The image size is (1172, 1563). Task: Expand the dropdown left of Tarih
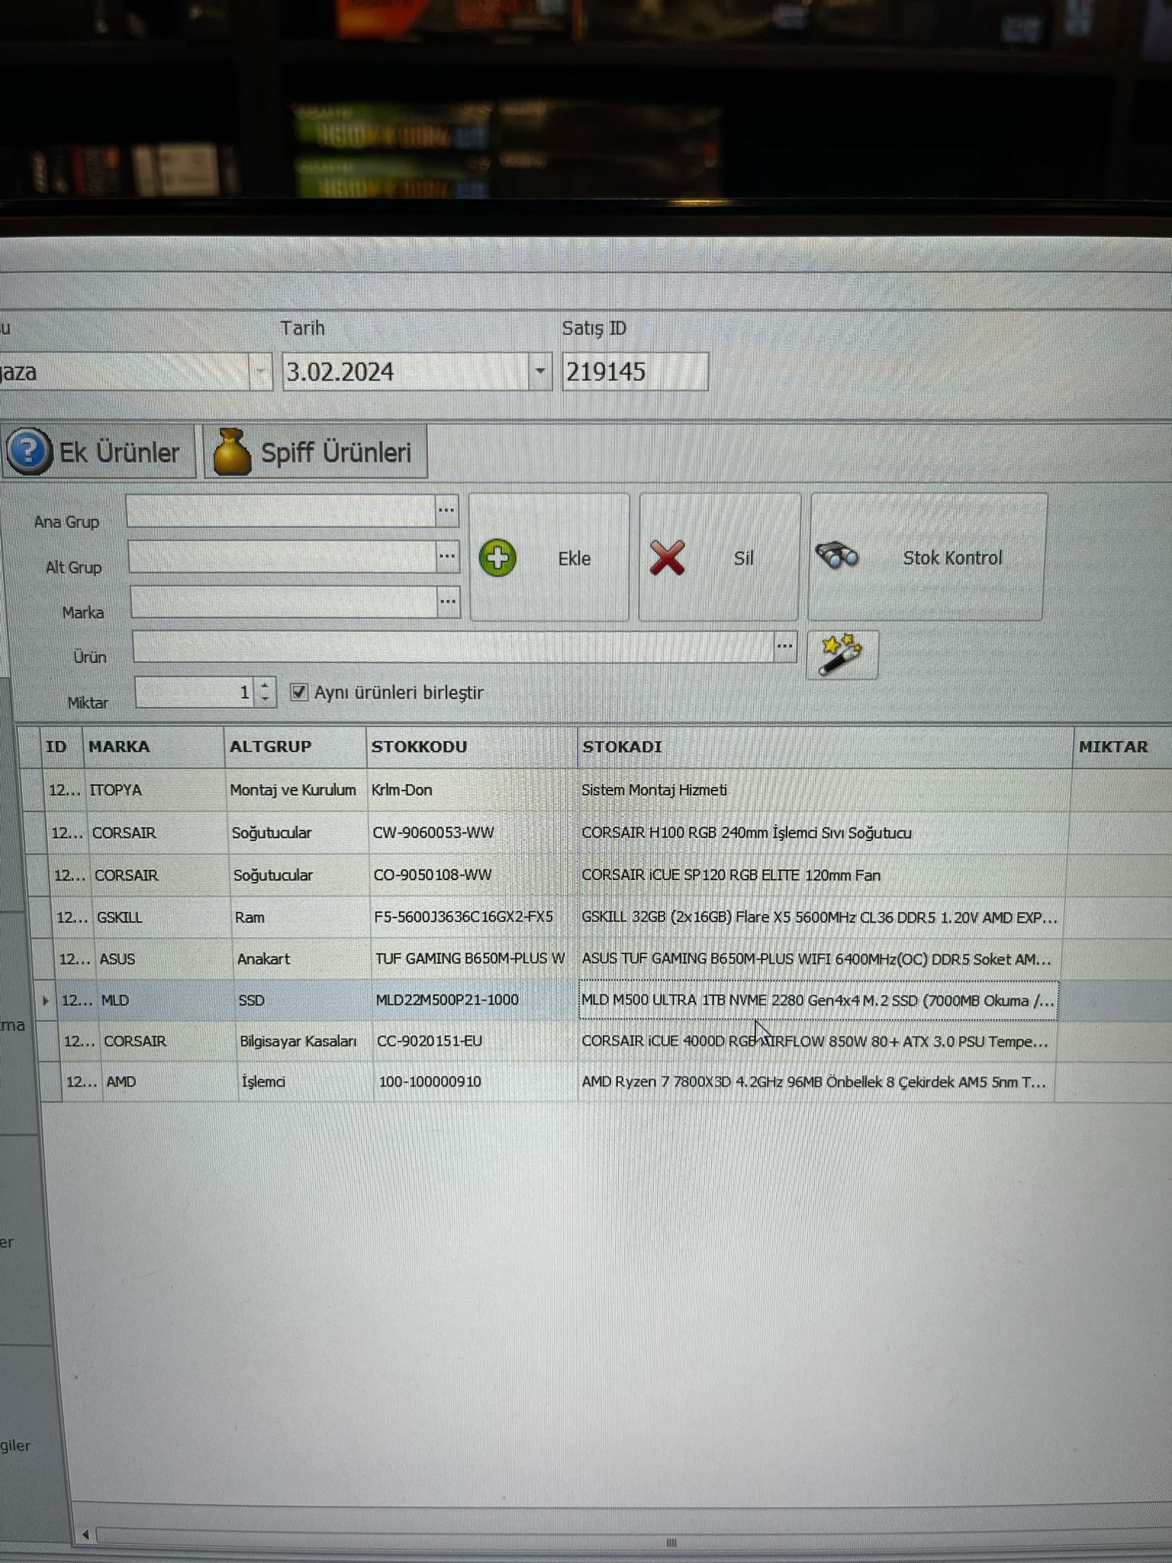(x=261, y=372)
